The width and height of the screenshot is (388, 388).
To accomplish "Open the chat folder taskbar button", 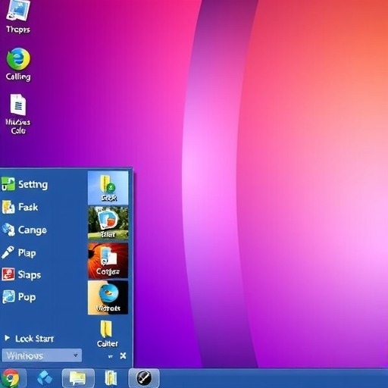I will click(78, 378).
